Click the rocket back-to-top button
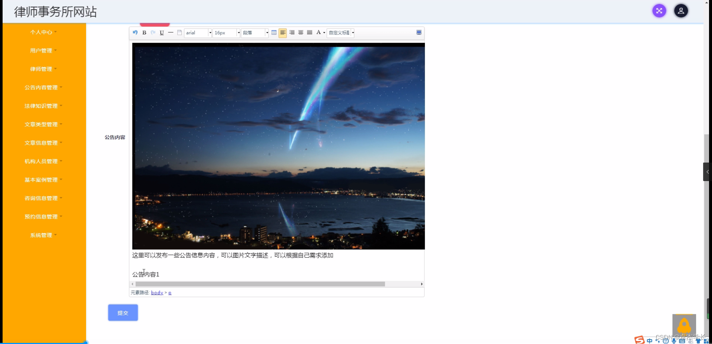 [x=684, y=326]
